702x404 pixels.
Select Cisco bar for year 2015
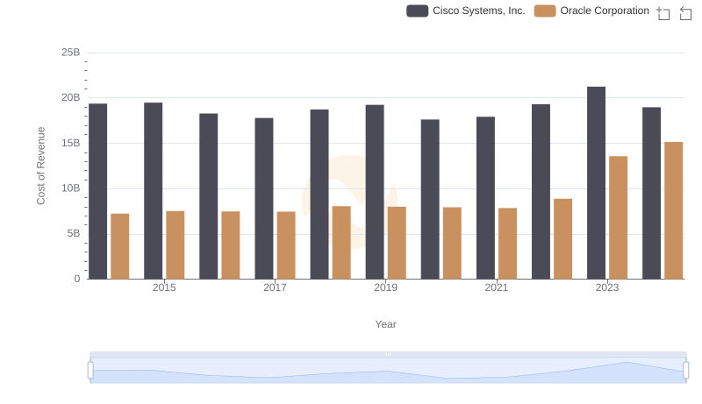point(153,191)
